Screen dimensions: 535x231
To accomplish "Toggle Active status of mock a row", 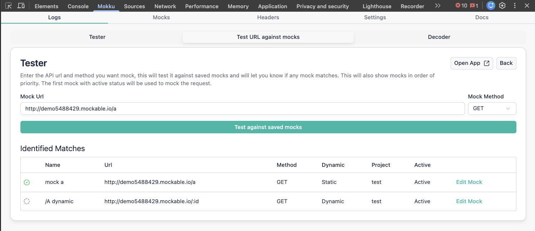I will click(422, 182).
